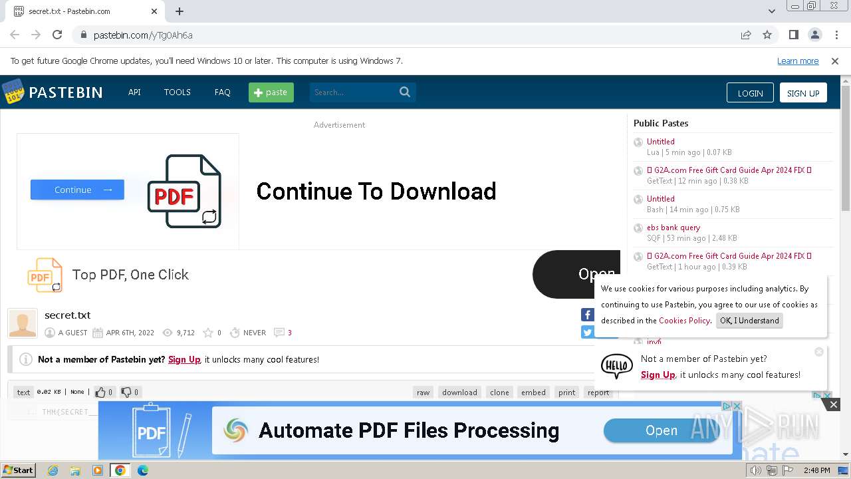Click the Pastebin logo icon
This screenshot has width=851, height=479.
point(13,92)
